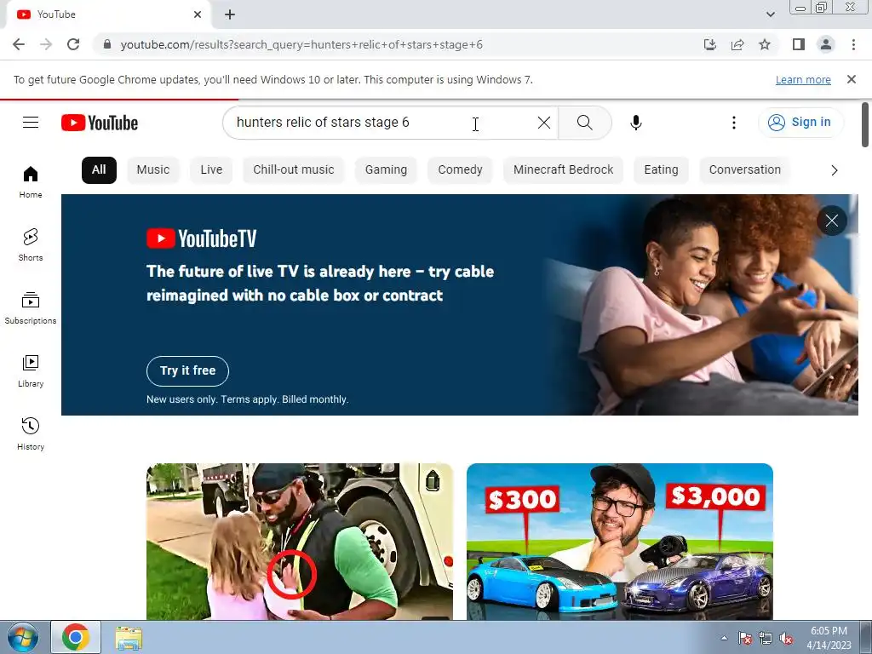Open Chrome's three-dot menu
Screen dimensions: 872x654
coord(853,44)
